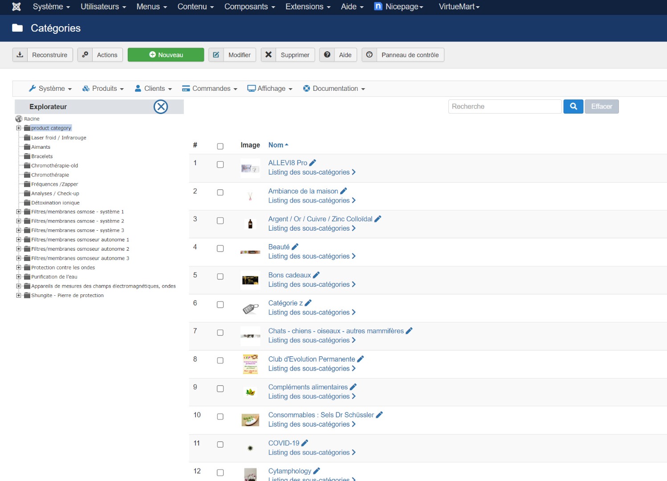Viewport: 667px width, 481px height.
Task: Check the box for Club d'Evolution Permanente row
Action: [220, 361]
